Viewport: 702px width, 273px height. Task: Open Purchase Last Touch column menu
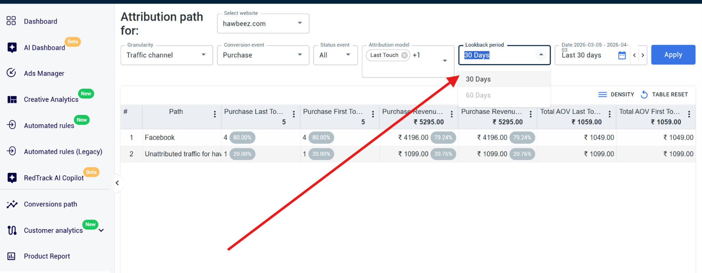click(x=294, y=114)
